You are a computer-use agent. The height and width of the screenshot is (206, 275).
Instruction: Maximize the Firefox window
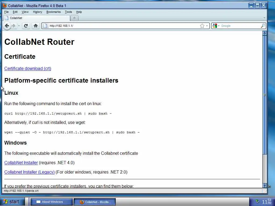258,5
